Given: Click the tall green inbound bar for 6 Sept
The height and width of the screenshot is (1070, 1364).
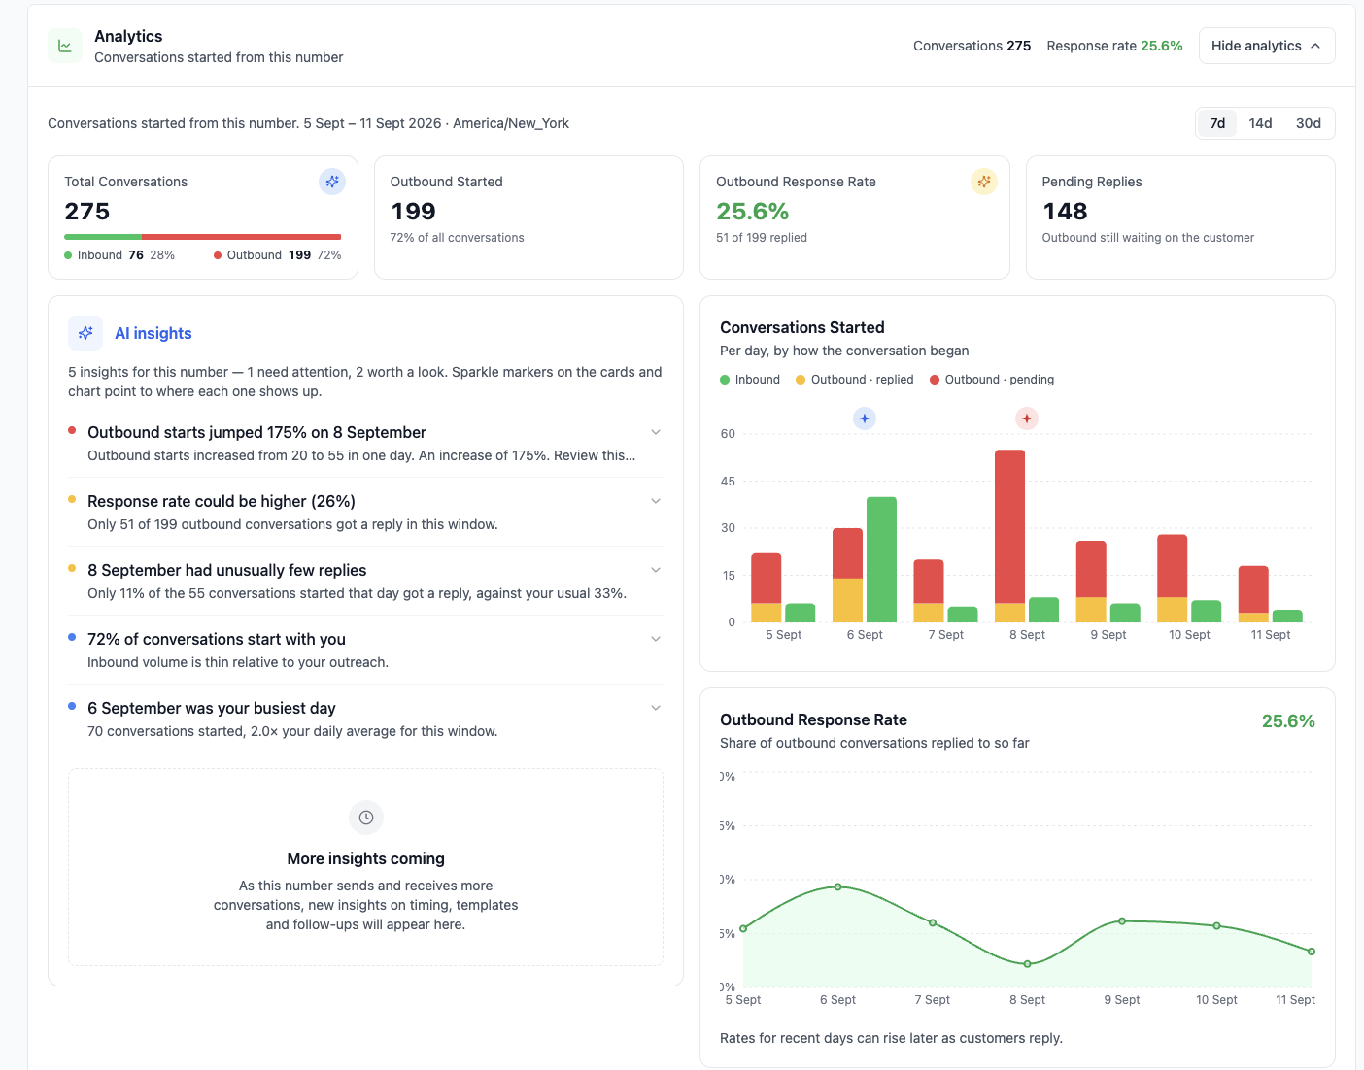Looking at the screenshot, I should click(881, 559).
